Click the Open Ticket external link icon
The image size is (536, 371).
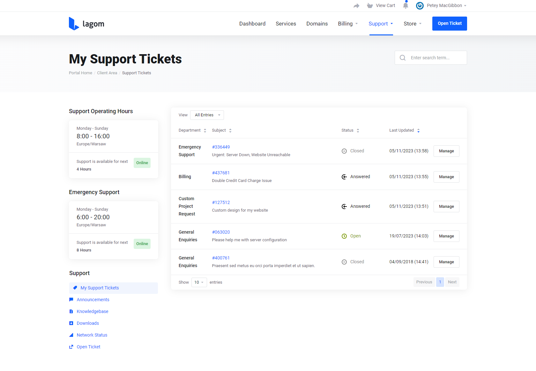71,347
